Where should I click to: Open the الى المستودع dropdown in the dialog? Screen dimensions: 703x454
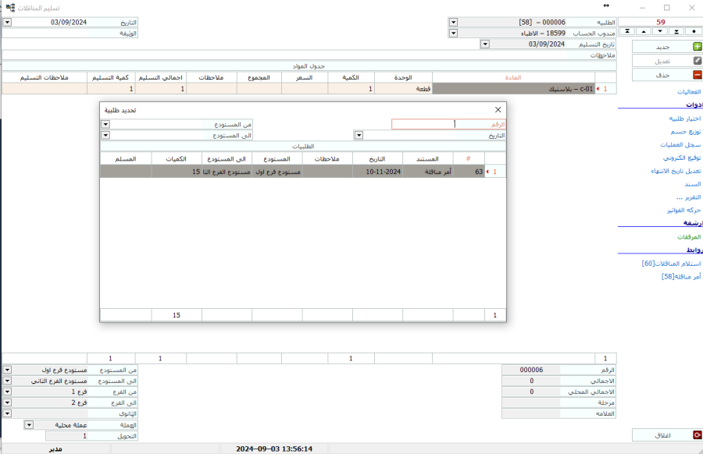tap(105, 135)
